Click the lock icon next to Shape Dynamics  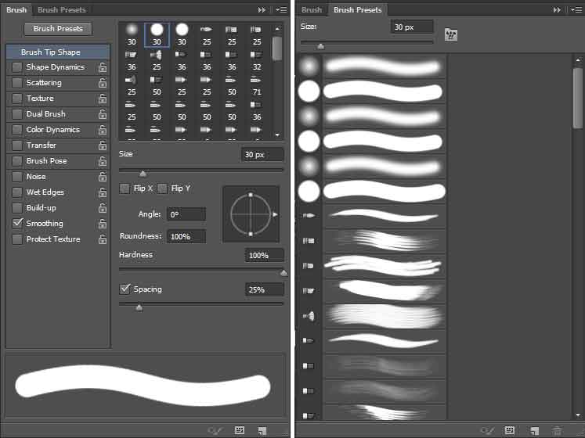click(103, 67)
